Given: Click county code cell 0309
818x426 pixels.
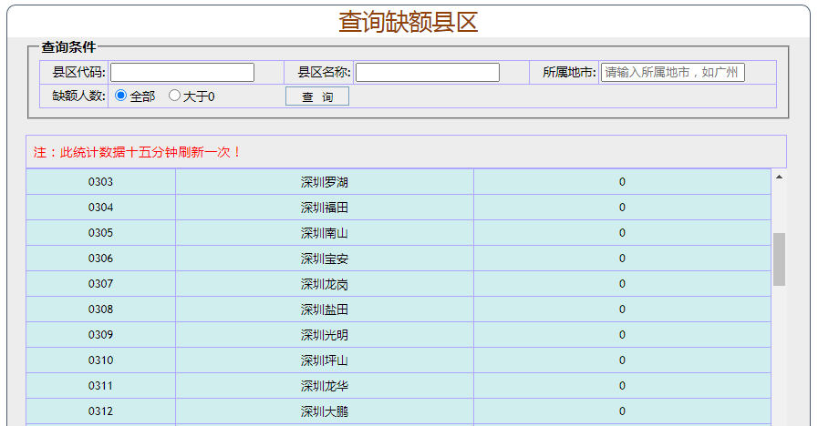Looking at the screenshot, I should click(100, 335).
